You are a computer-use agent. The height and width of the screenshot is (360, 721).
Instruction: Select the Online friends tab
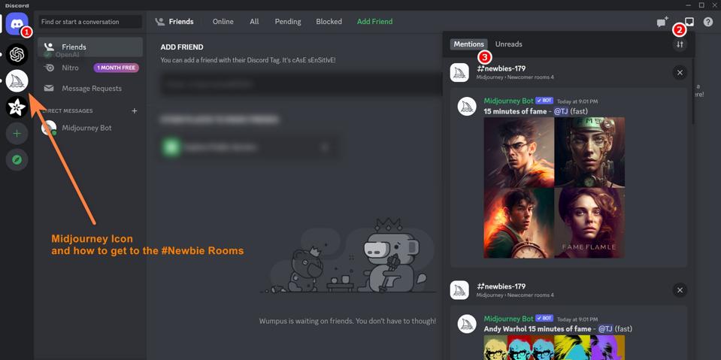pos(223,22)
